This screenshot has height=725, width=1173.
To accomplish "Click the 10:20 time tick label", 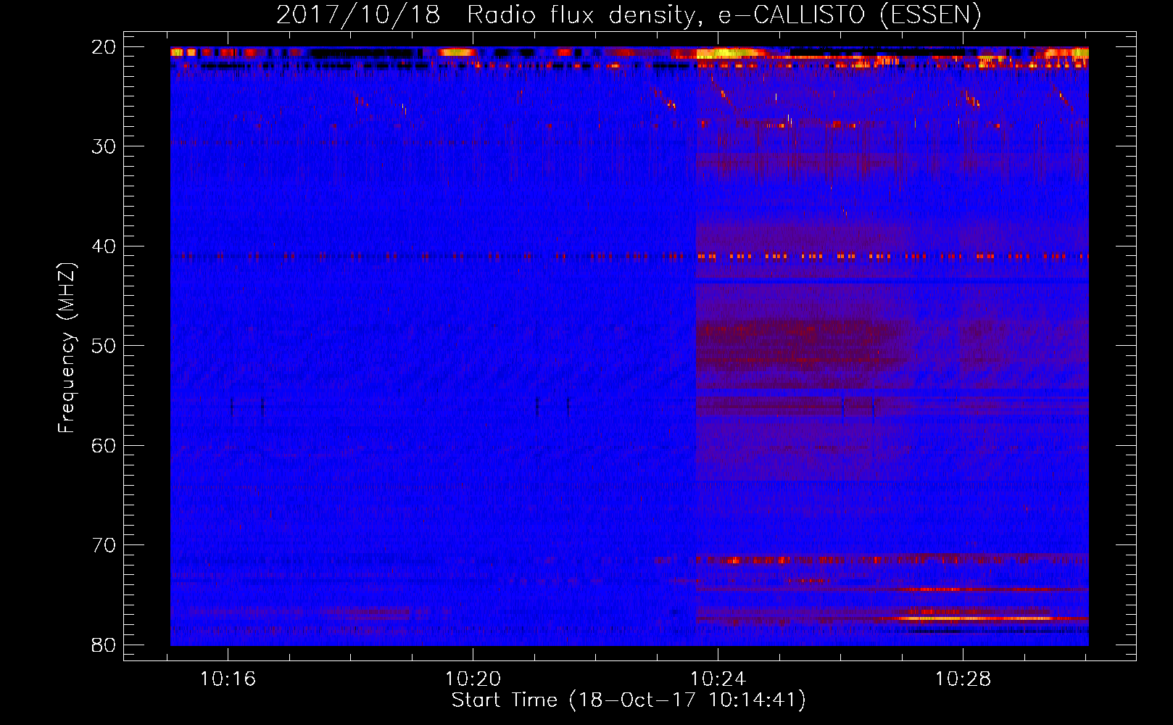I will click(473, 679).
